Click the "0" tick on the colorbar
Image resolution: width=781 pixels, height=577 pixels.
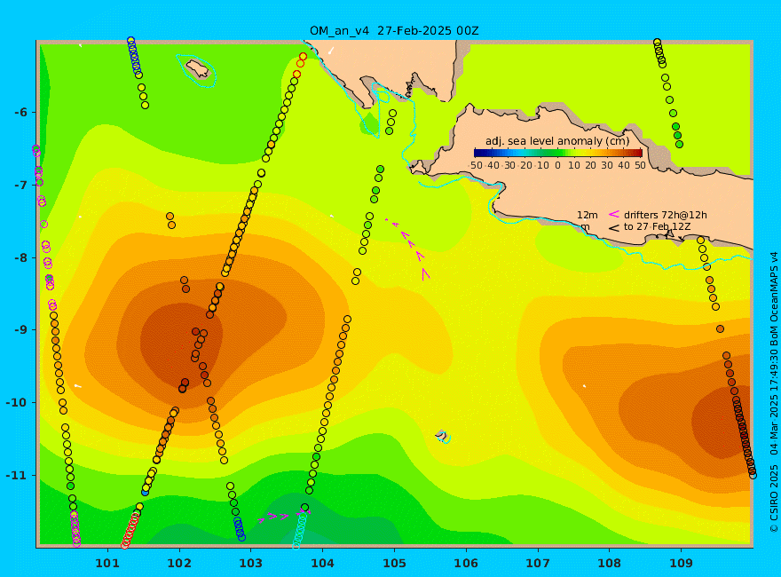pyautogui.click(x=558, y=165)
